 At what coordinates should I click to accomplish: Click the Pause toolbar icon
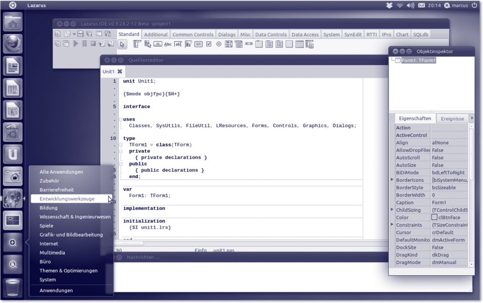(84, 44)
